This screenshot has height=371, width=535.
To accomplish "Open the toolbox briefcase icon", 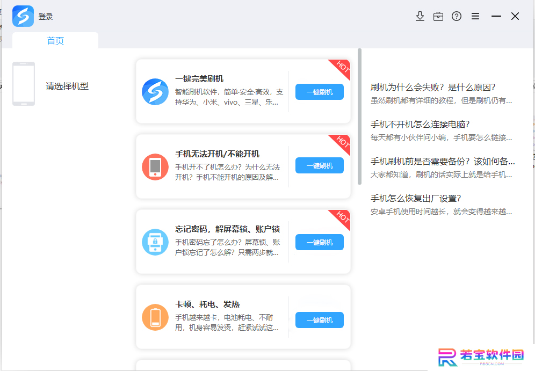I will pyautogui.click(x=438, y=16).
